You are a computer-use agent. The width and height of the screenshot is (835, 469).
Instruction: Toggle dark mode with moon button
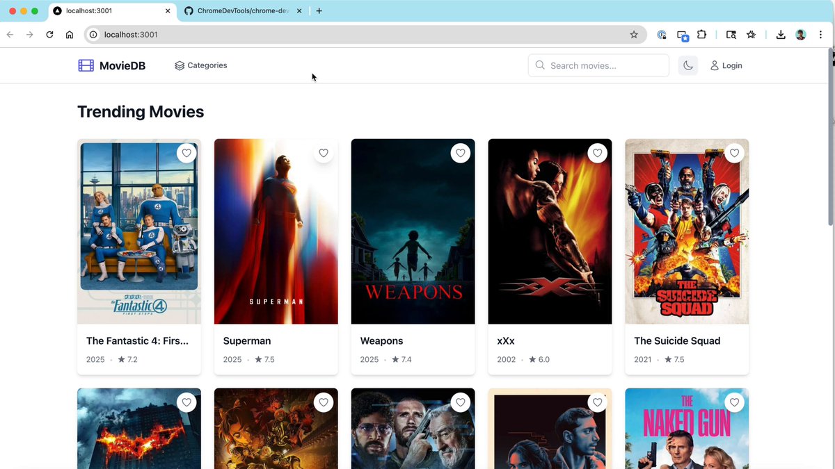(x=687, y=65)
